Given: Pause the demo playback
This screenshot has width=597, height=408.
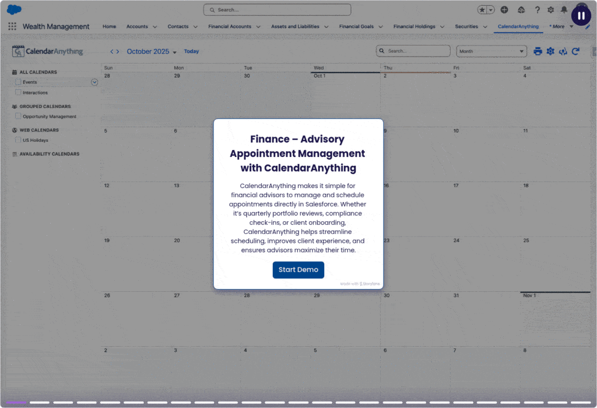Looking at the screenshot, I should 581,16.
